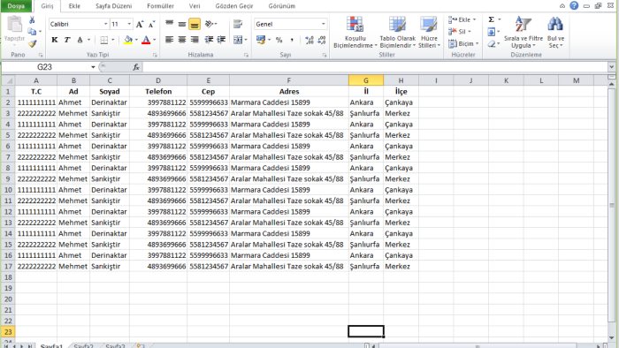Open Sırala ve Filtre Uygula menu
This screenshot has height=348, width=619.
523,33
